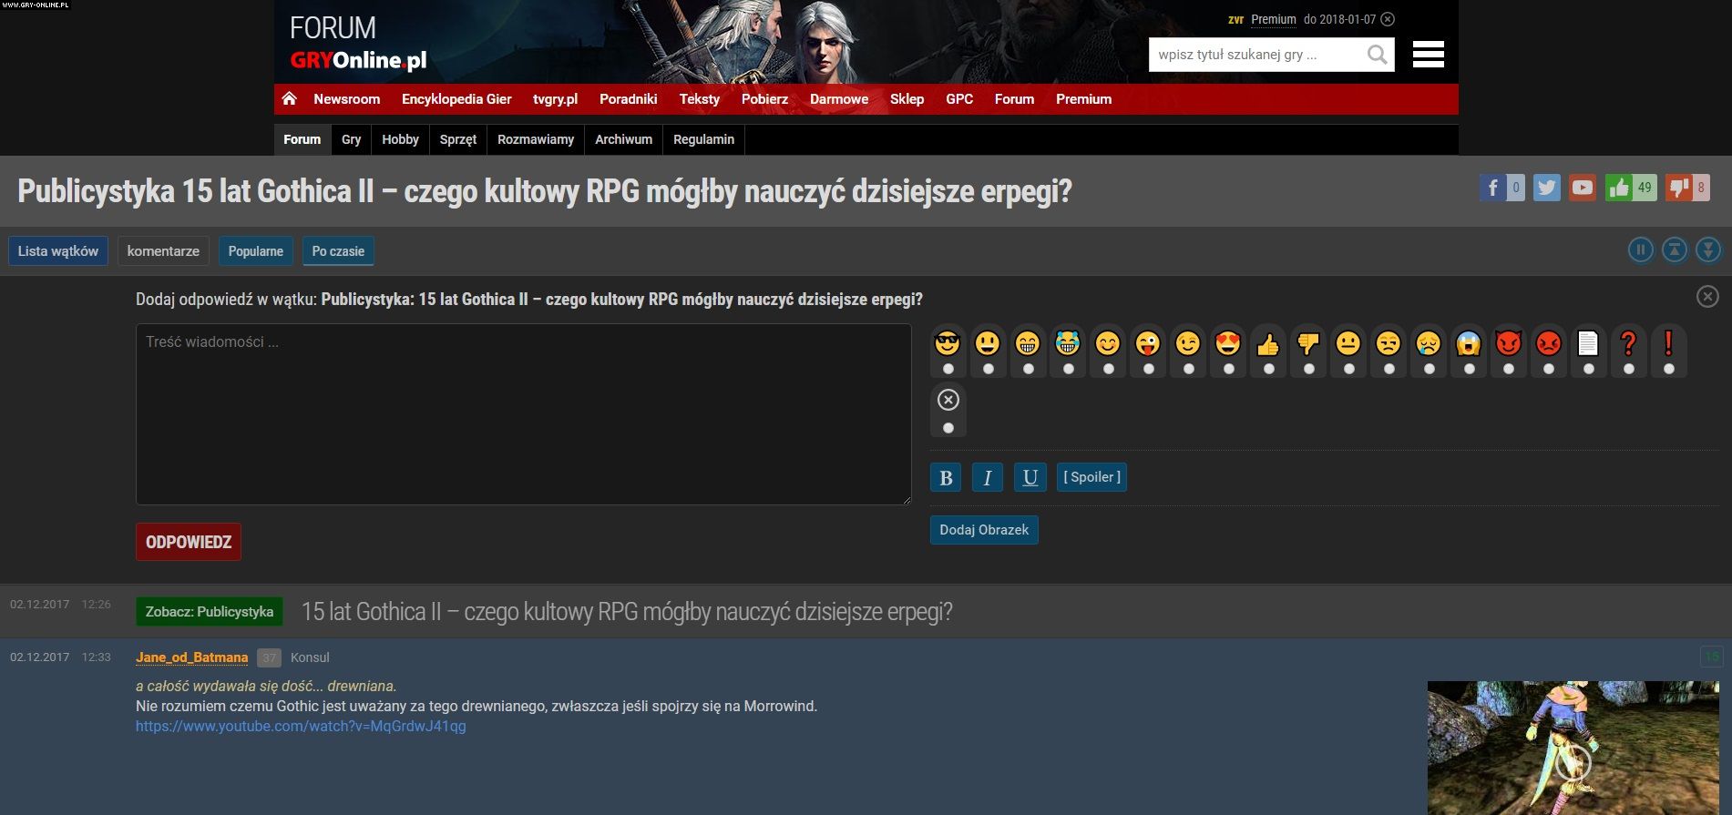Viewport: 1732px width, 815px height.
Task: Insert the red angry face emoji
Action: point(1549,343)
